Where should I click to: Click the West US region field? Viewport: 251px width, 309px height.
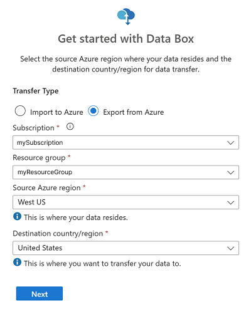125,202
